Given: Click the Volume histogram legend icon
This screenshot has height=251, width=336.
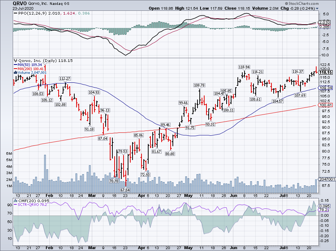Looking at the screenshot, I should tap(15, 72).
